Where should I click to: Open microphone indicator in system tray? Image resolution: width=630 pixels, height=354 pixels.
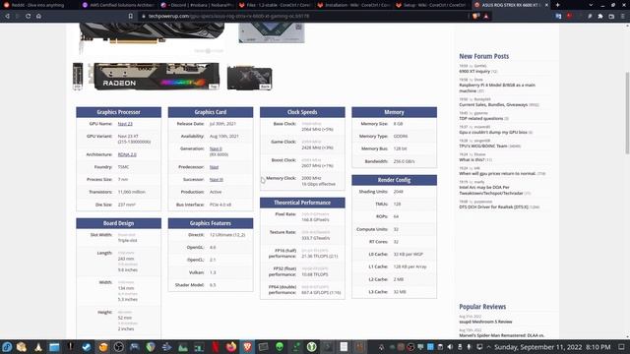click(469, 347)
